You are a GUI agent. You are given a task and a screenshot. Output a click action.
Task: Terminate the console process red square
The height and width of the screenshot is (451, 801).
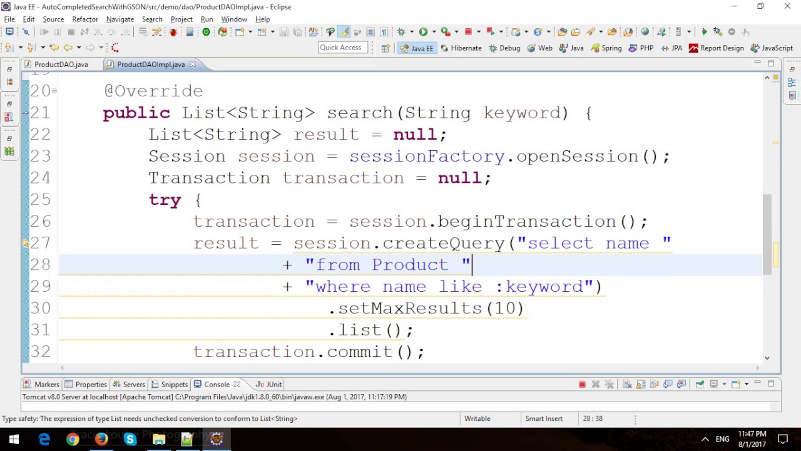[582, 384]
